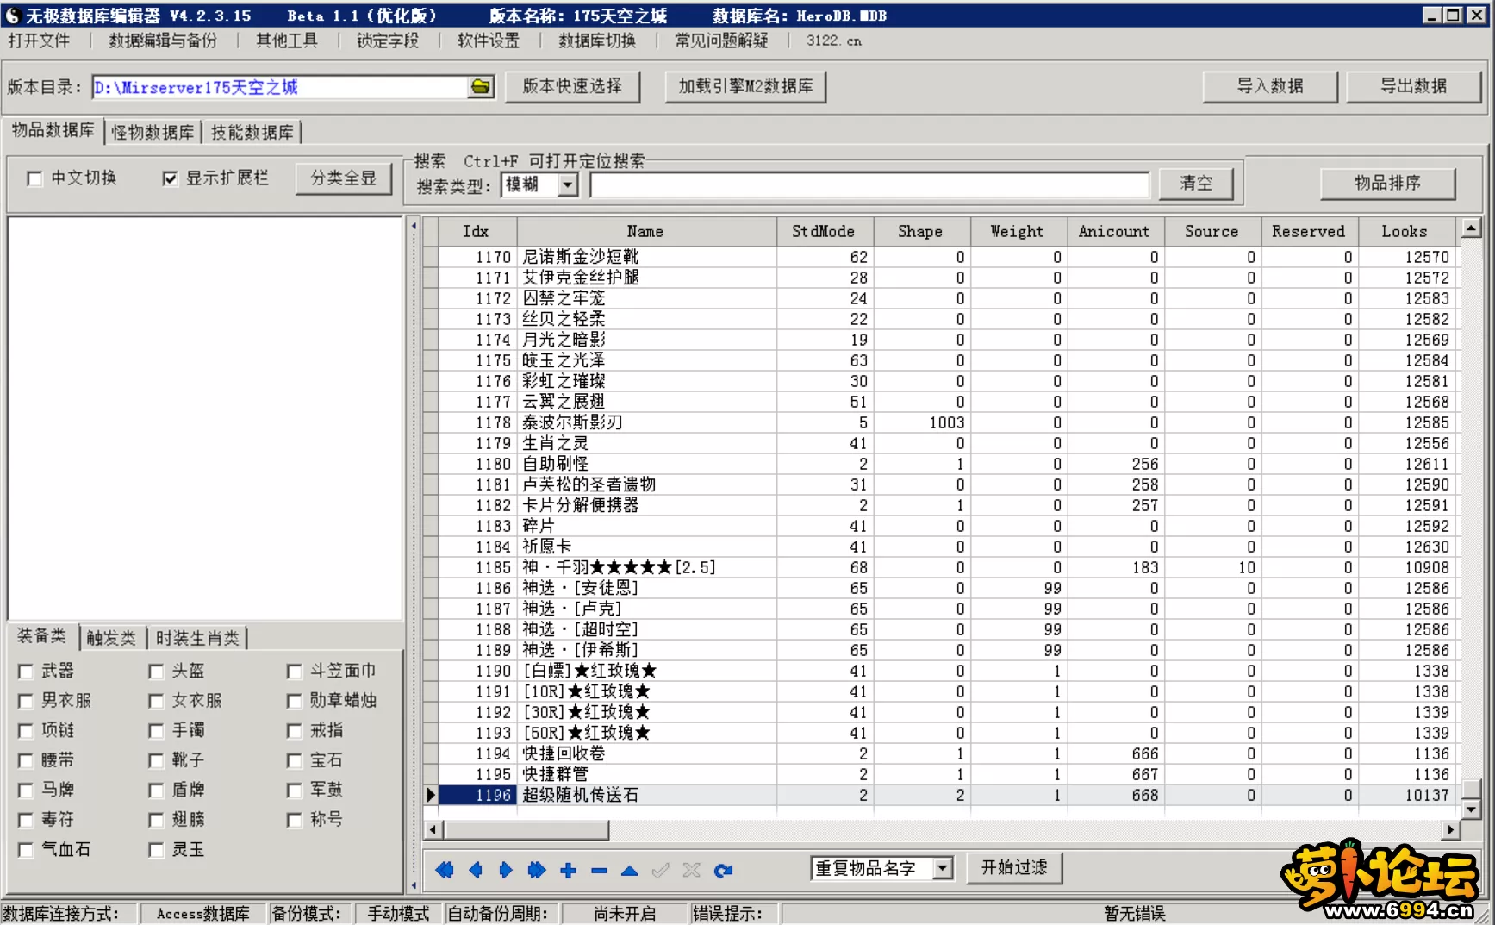Screen dimensions: 1495x925
Task: Clear search with 清空 button
Action: coord(1195,184)
